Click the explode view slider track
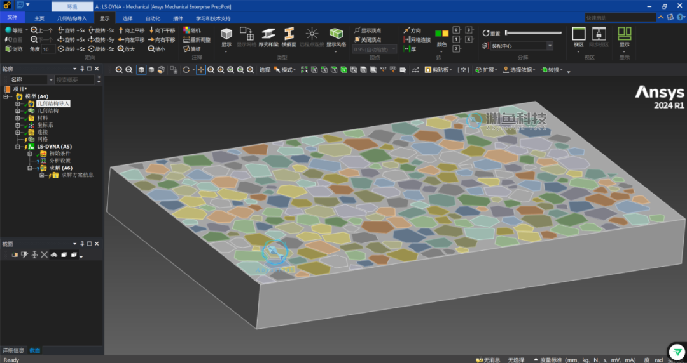This screenshot has width=687, height=363. pos(534,33)
